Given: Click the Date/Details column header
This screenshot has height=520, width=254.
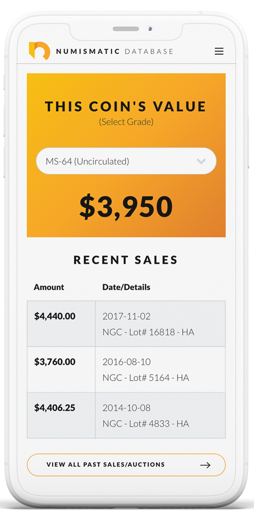Looking at the screenshot, I should 126,287.
